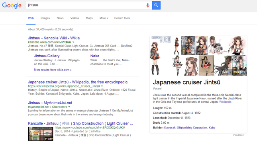Expand arrow beside en.wikipedia.org URL
Image resolution: width=257 pixels, height=144 pixels.
pos(102,86)
